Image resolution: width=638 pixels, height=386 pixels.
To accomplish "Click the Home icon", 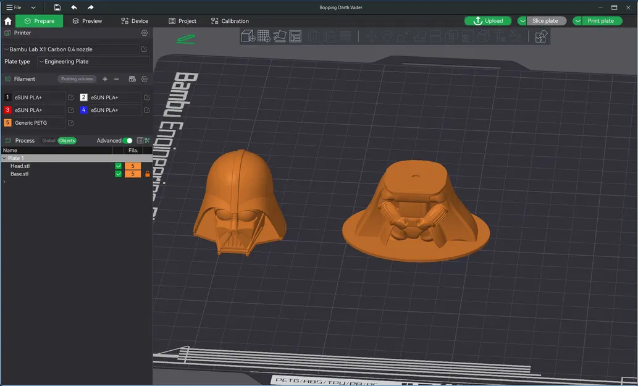I will [7, 20].
